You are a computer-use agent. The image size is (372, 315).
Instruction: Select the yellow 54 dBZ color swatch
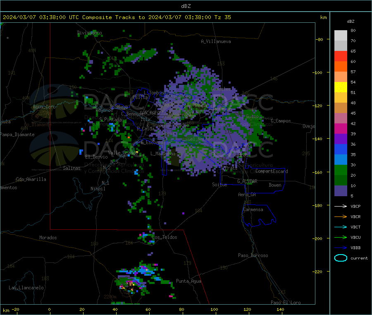pyautogui.click(x=341, y=87)
